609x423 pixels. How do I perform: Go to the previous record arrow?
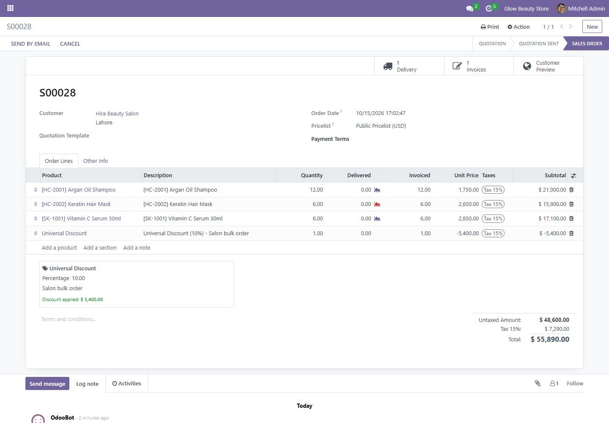coord(562,26)
